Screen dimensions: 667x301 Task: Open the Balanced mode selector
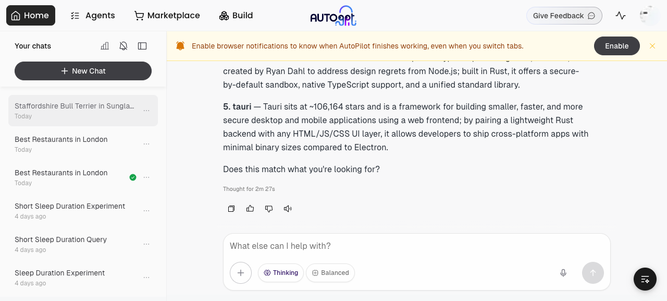click(330, 273)
